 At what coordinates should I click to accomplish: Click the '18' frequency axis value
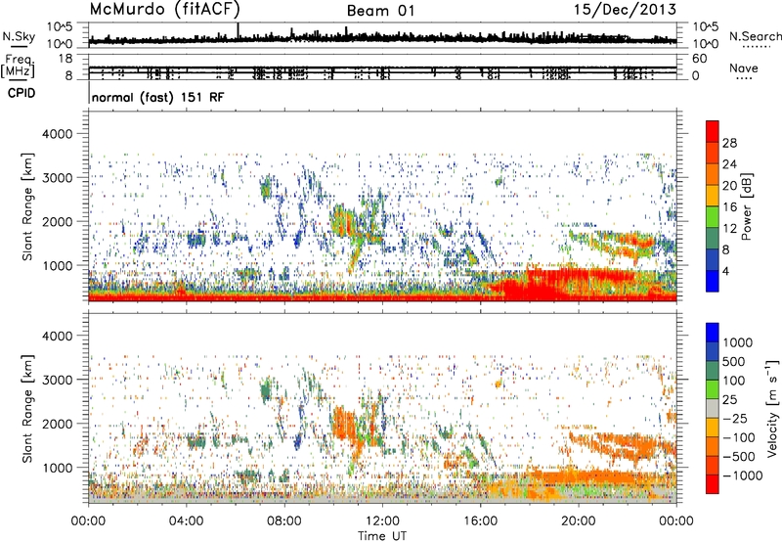[65, 59]
